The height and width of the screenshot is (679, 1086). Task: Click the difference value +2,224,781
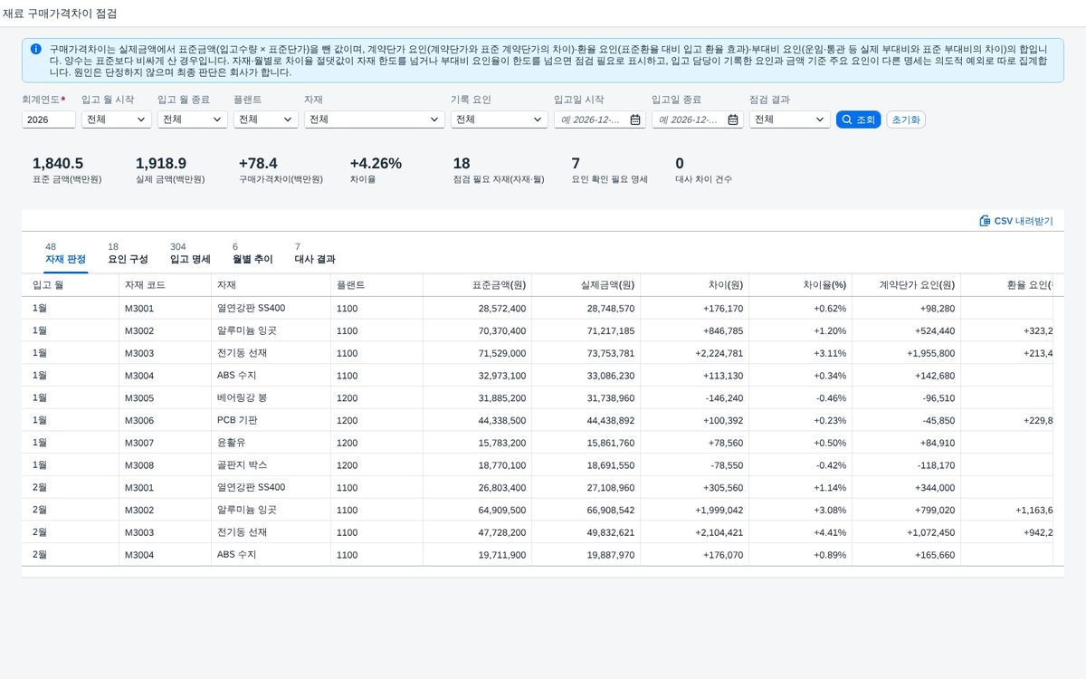tap(718, 353)
